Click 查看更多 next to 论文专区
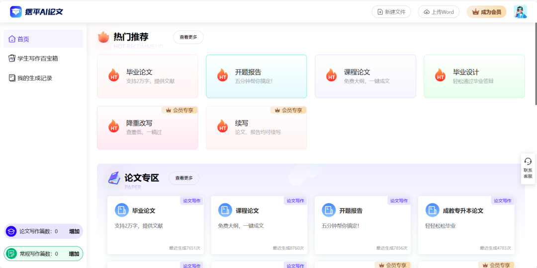Image resolution: width=537 pixels, height=268 pixels. (184, 178)
